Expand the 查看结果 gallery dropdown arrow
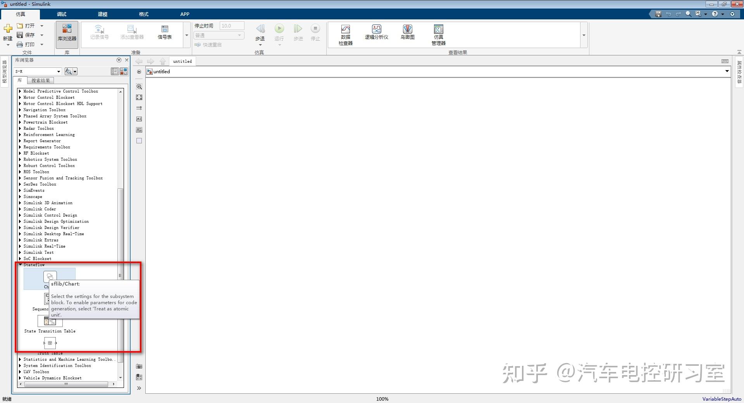This screenshot has width=744, height=403. 584,35
